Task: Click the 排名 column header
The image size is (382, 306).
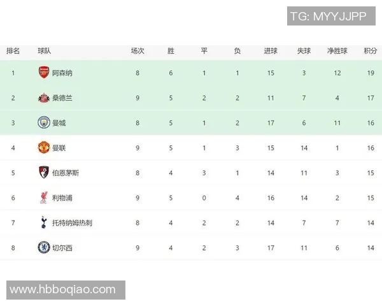Action: click(13, 50)
